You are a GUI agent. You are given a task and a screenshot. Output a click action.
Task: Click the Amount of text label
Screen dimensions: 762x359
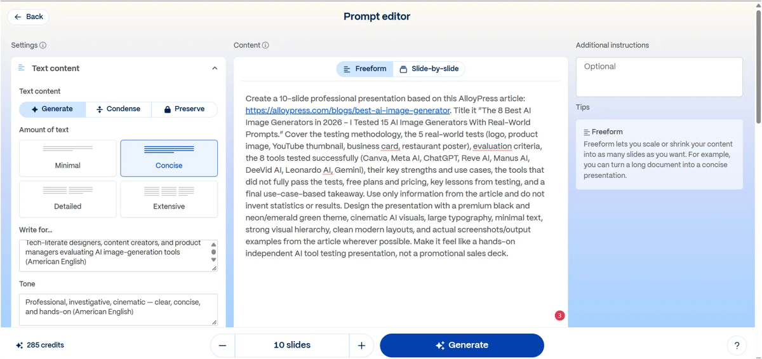click(44, 130)
